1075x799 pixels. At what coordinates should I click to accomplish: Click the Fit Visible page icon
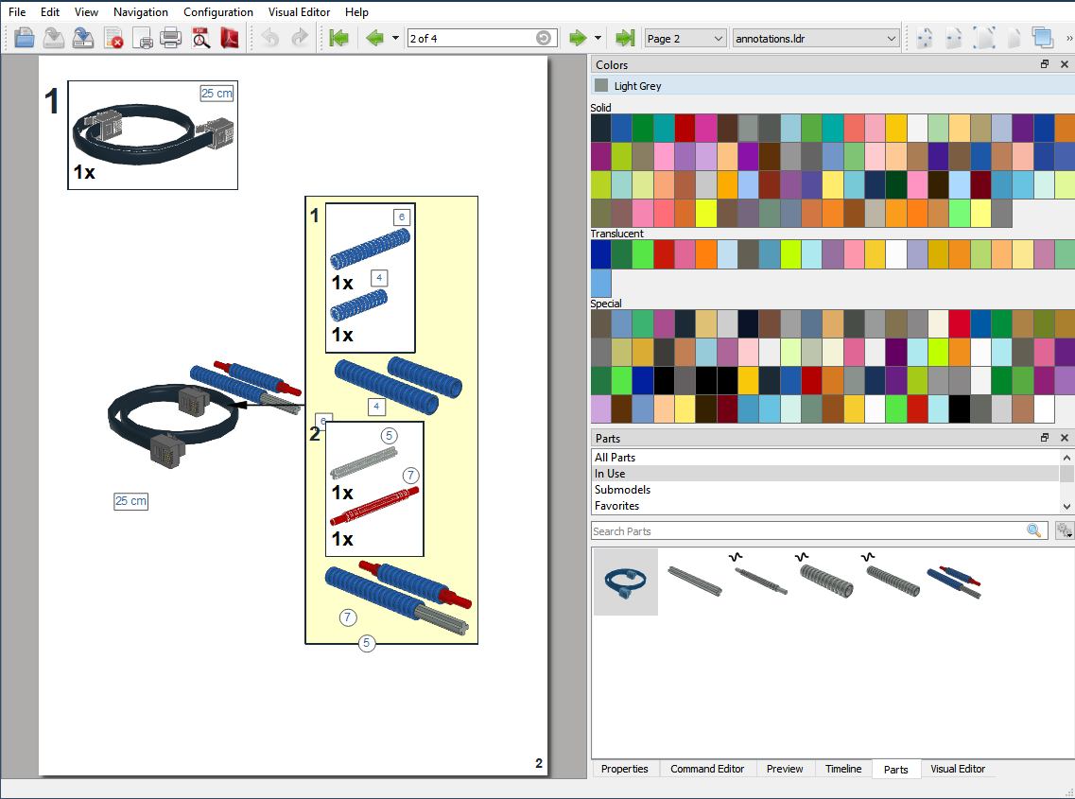[924, 38]
